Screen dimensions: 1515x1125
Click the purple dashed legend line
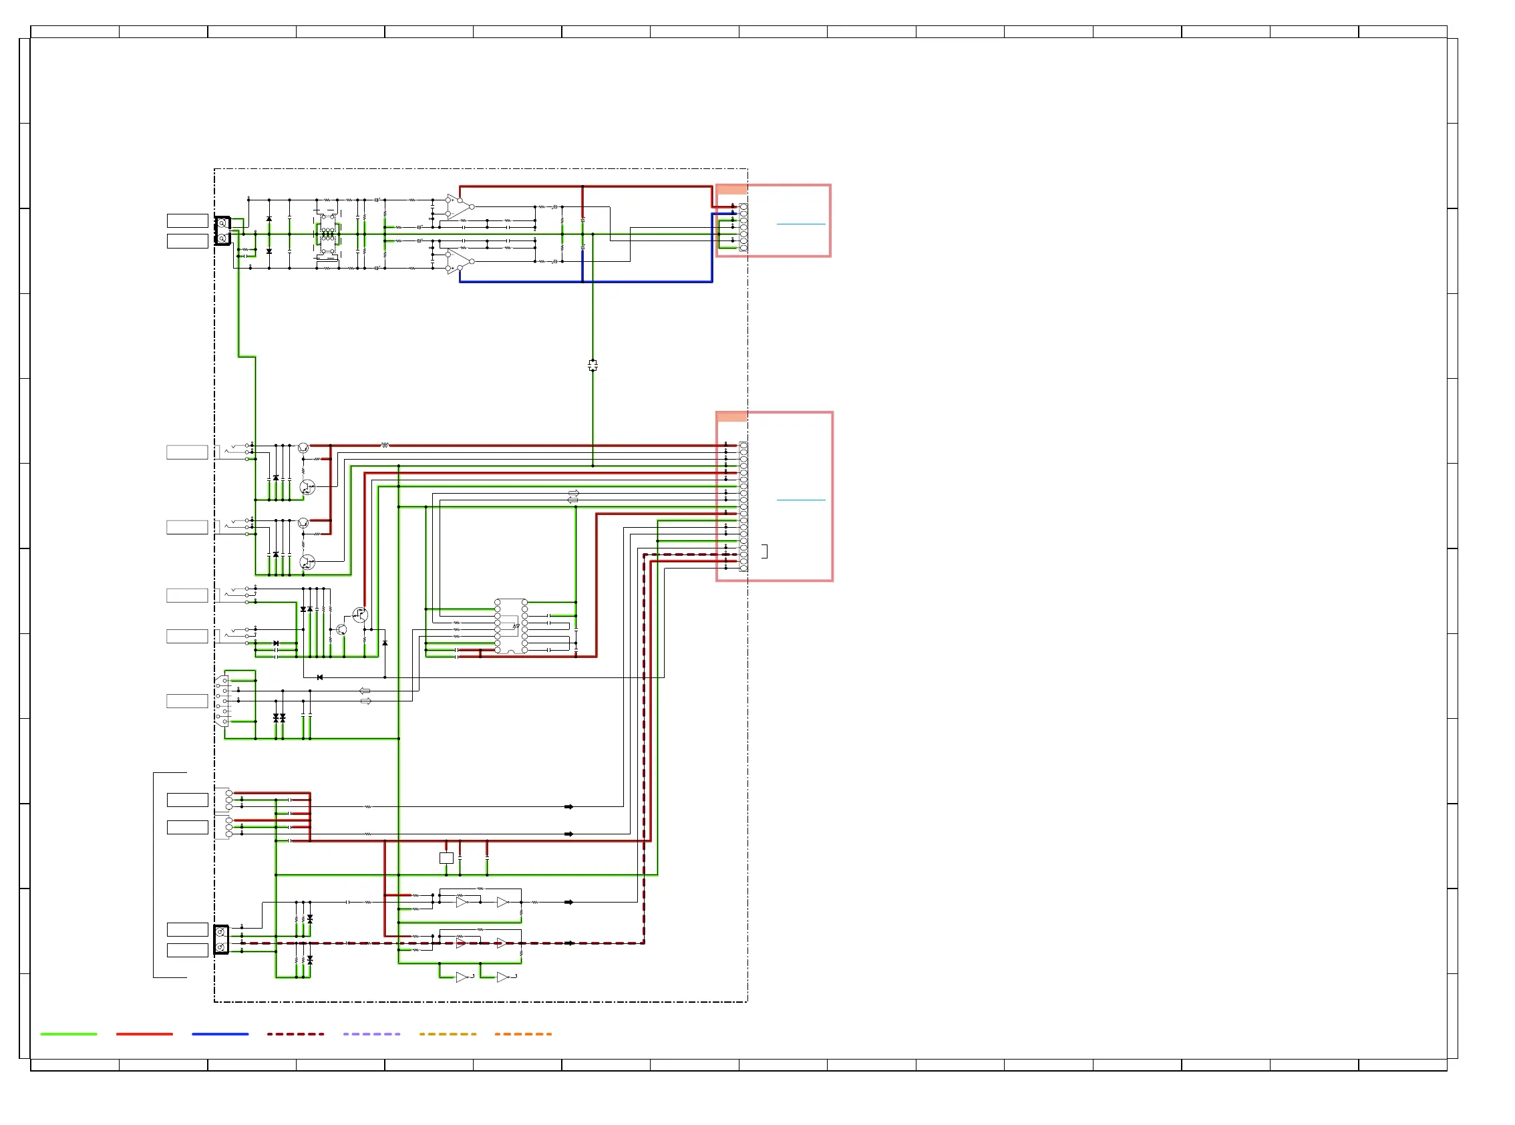[372, 1033]
